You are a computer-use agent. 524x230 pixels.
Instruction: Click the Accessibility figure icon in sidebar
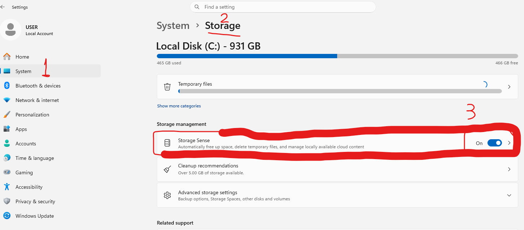click(x=7, y=187)
